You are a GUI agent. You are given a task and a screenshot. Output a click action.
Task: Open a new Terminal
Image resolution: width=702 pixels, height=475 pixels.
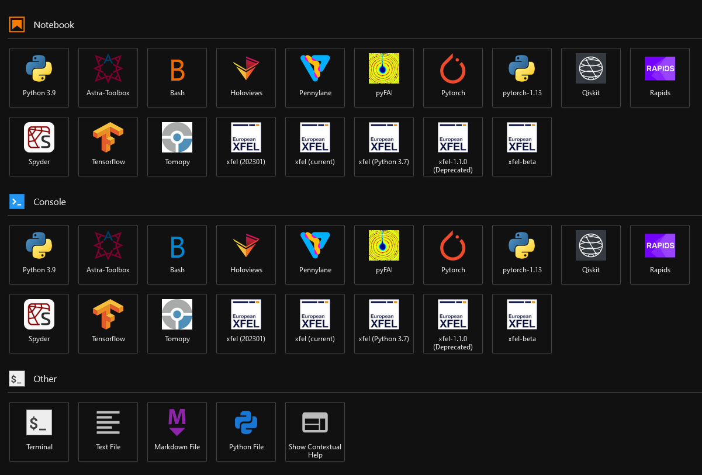[x=39, y=431]
